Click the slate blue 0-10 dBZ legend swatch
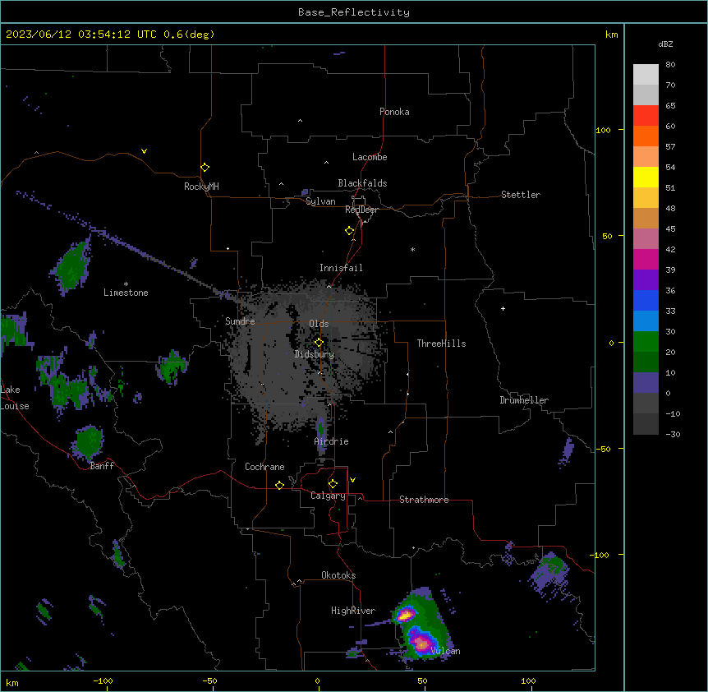The height and width of the screenshot is (692, 708). (x=646, y=383)
